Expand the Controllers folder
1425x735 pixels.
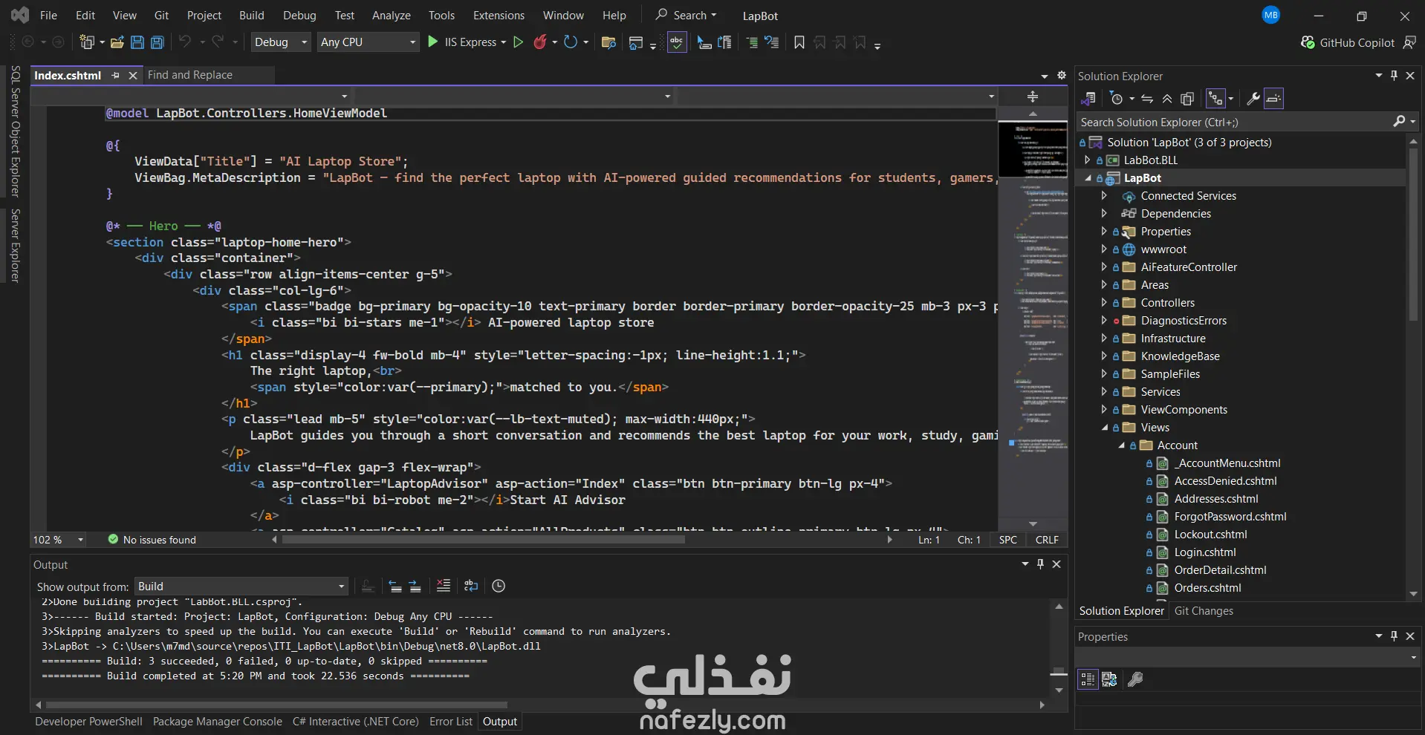1104,302
